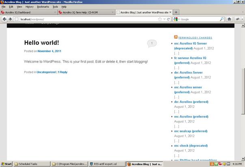The height and width of the screenshot is (167, 245).
Task: Switch to C:\Program Files\acrolinx taskbar window
Action: point(69,164)
